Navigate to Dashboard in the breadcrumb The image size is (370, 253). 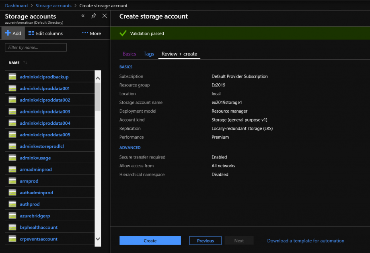pyautogui.click(x=16, y=6)
